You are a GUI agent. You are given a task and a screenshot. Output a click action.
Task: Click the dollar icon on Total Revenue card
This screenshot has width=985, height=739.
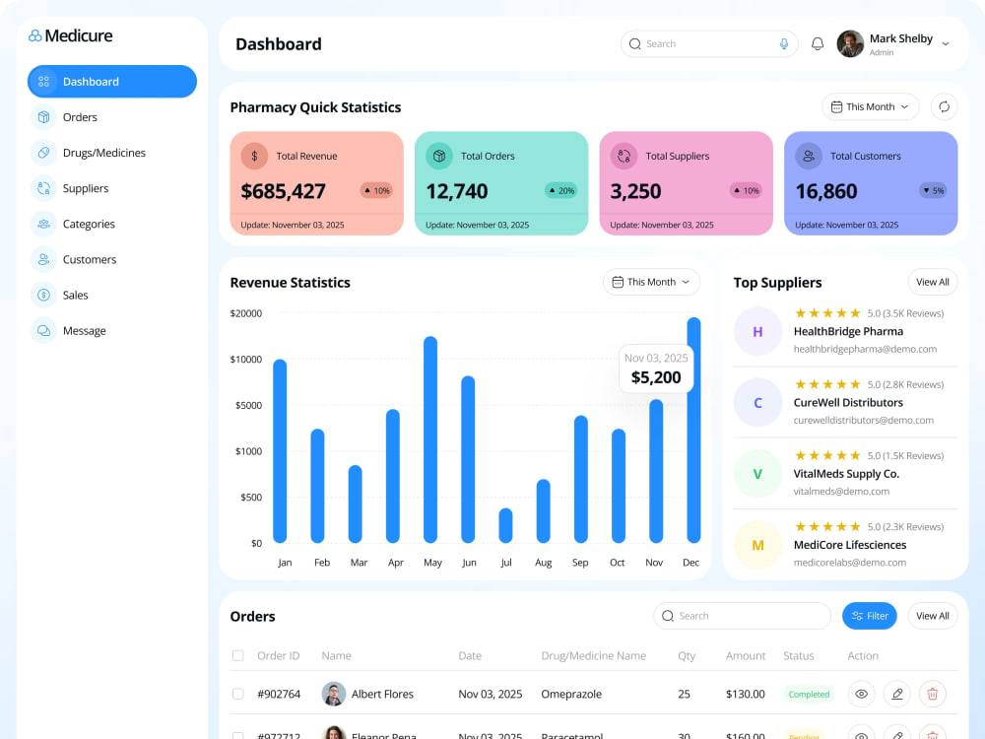pyautogui.click(x=254, y=156)
